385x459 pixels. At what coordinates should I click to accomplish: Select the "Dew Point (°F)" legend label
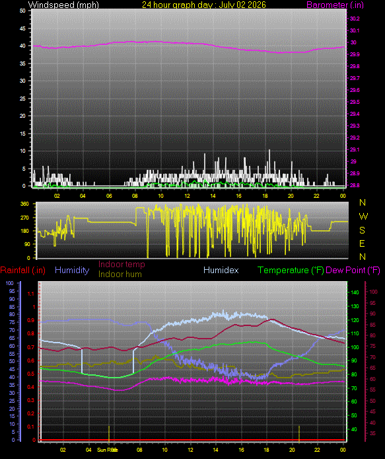pos(353,270)
